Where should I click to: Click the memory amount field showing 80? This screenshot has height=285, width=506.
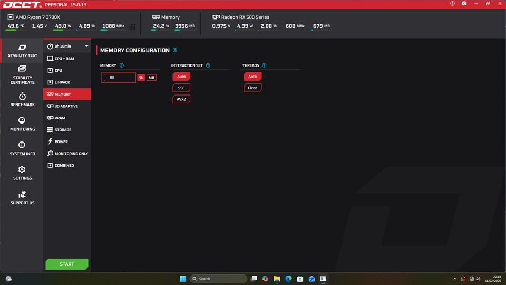[x=119, y=78]
